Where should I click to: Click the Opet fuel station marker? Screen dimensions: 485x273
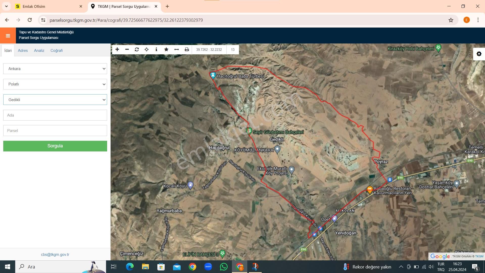[334, 218]
